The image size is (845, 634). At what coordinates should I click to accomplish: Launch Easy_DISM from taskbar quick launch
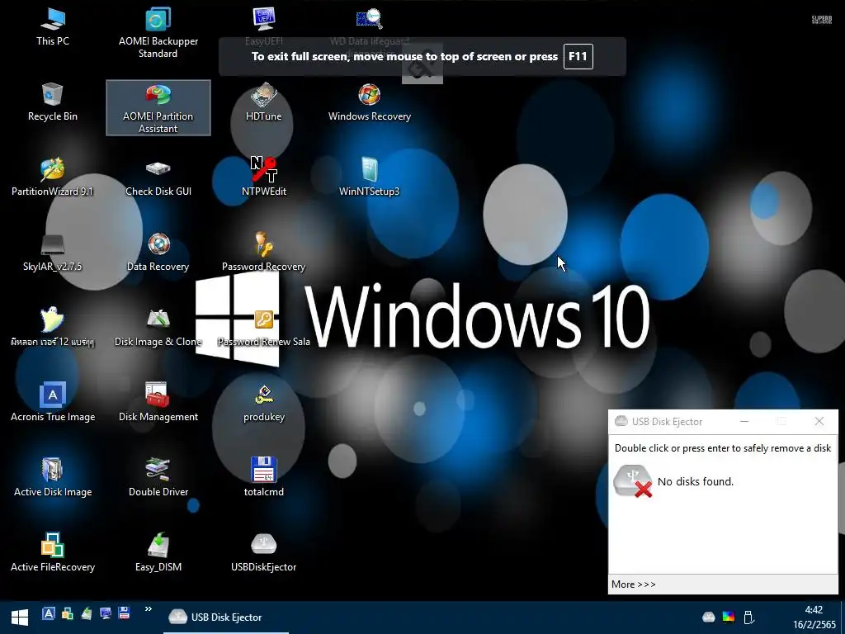86,613
